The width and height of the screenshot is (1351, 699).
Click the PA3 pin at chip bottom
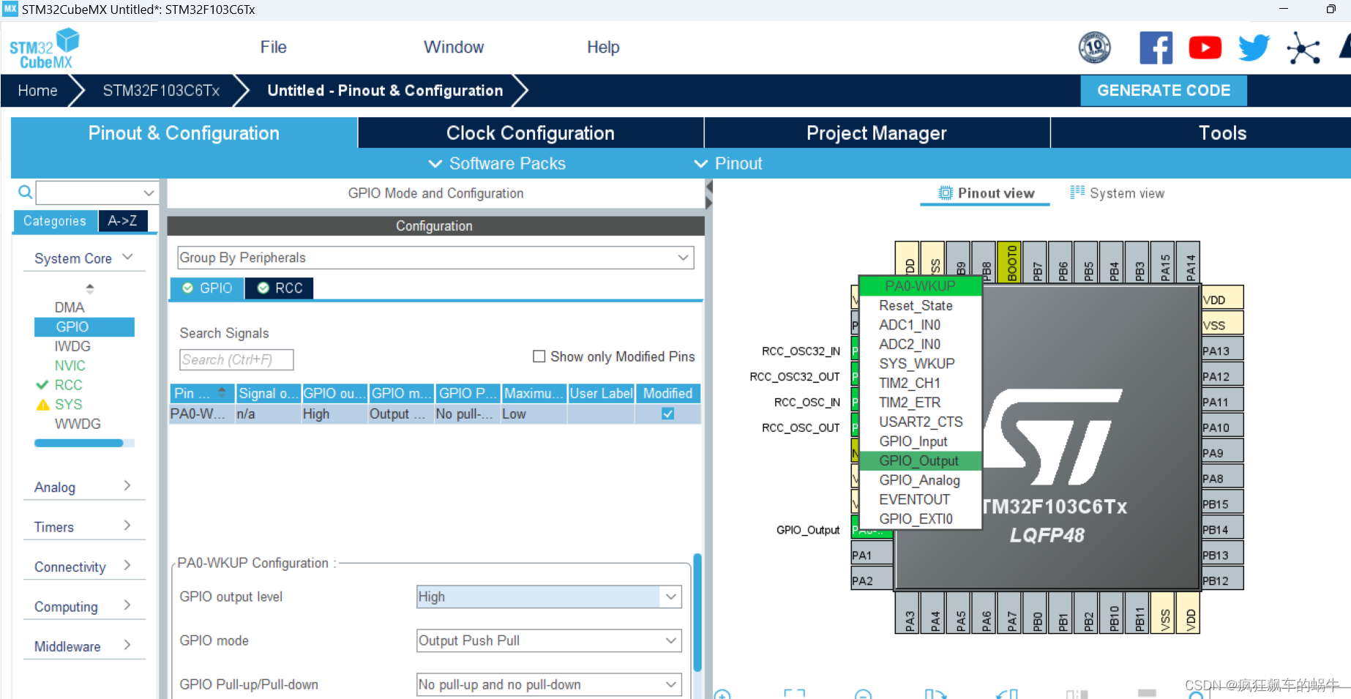[x=907, y=613]
